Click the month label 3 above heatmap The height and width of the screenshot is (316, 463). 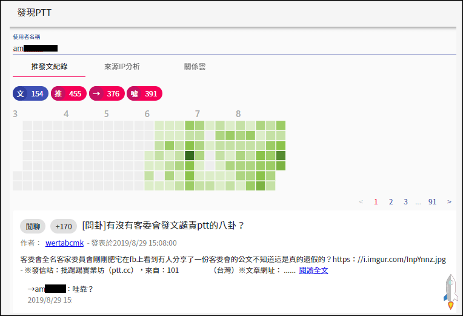tap(15, 114)
